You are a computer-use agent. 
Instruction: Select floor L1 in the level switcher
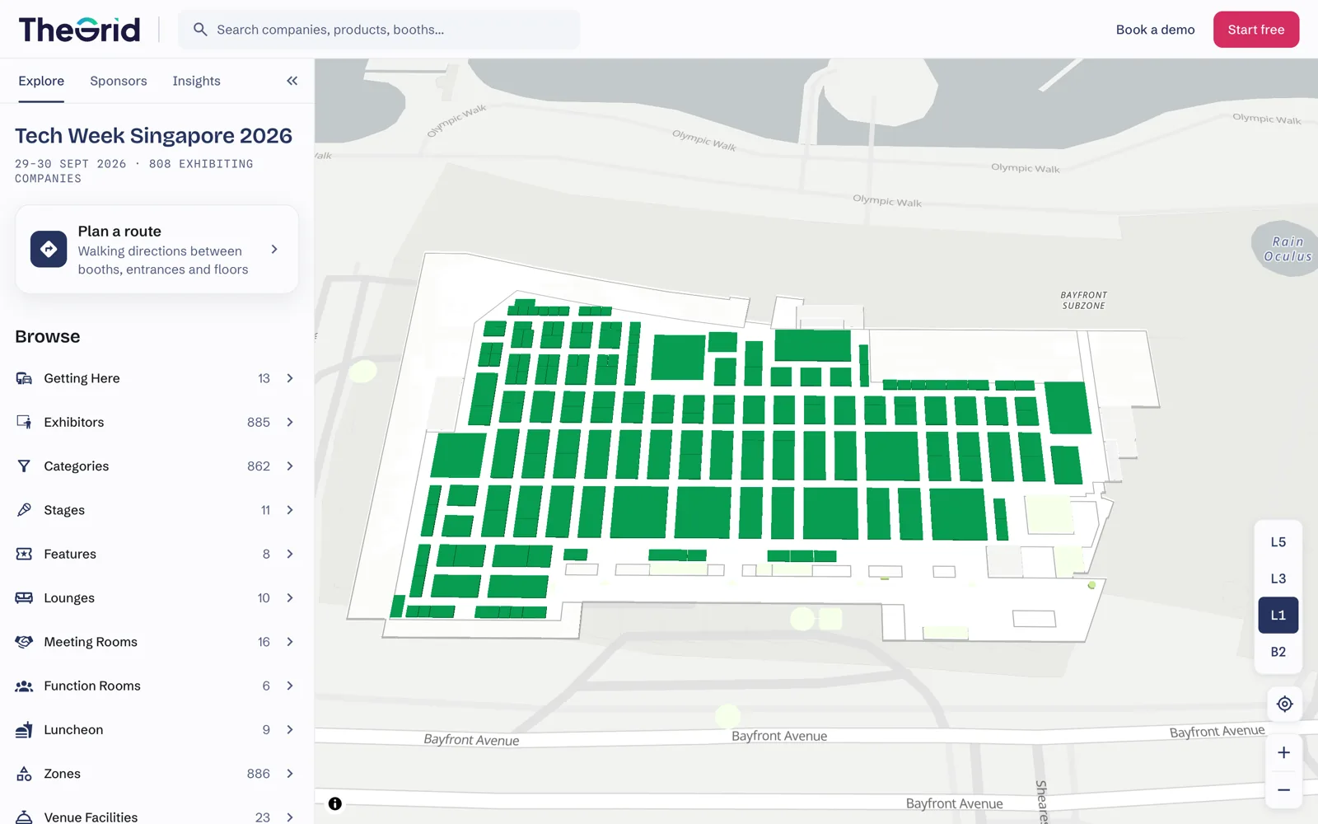coord(1278,616)
